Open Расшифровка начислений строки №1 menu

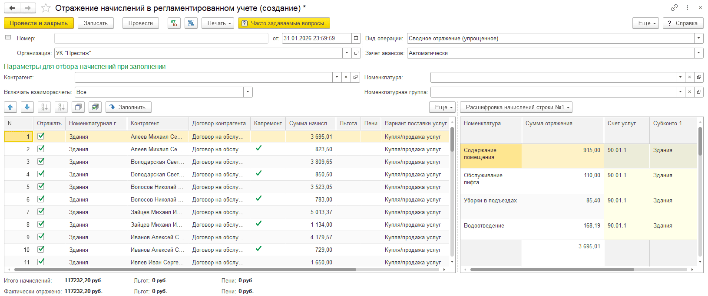click(x=516, y=107)
